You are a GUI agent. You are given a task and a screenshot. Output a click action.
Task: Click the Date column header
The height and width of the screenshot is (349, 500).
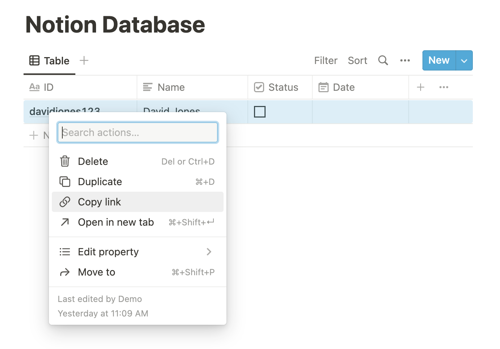[361, 87]
